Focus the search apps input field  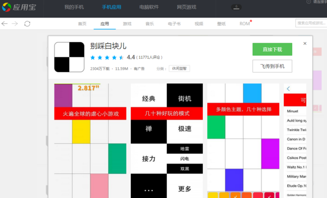pos(311,23)
